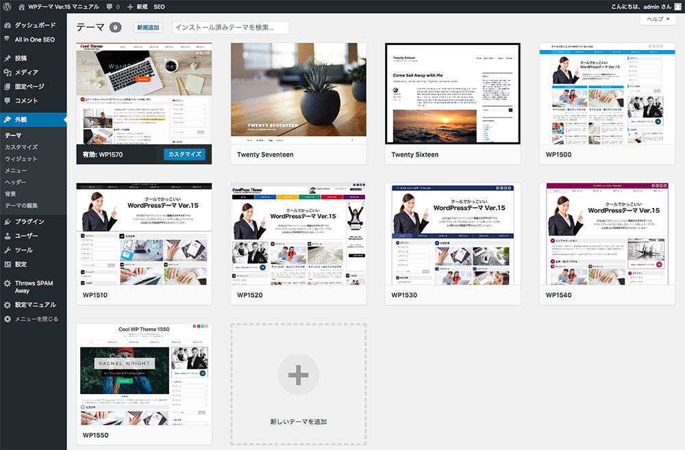
Task: Select the WP1540 theme thumbnail
Action: point(607,234)
